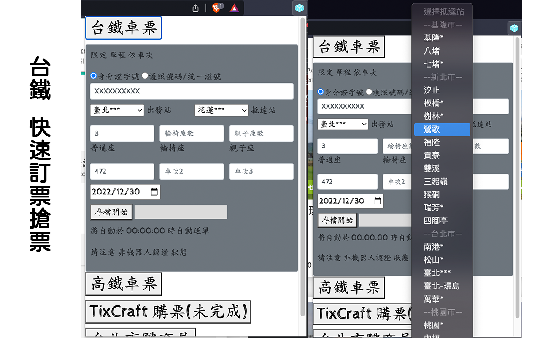
Task: Click gray status box beside left 存檔開始
Action: click(181, 212)
